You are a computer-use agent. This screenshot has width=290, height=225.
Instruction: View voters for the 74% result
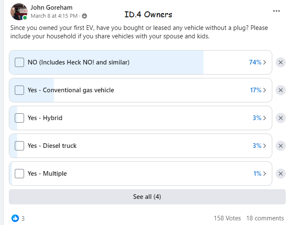pos(257,62)
